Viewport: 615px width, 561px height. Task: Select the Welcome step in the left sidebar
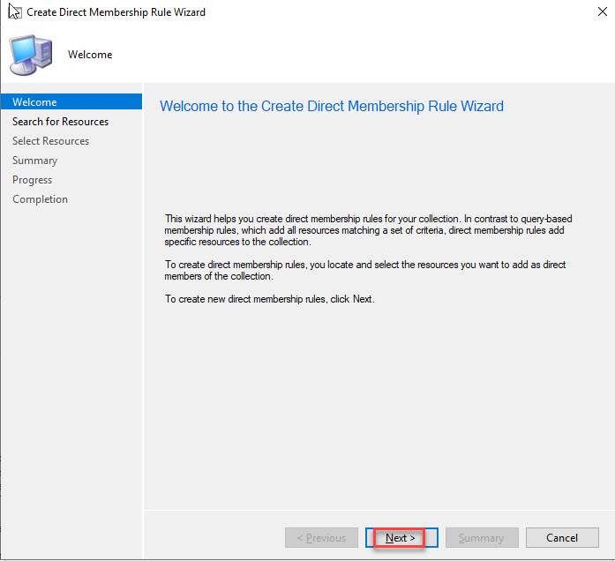(34, 102)
